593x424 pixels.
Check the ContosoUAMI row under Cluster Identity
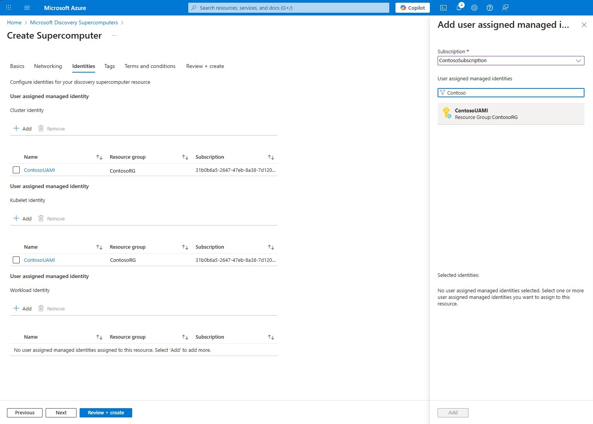point(16,170)
